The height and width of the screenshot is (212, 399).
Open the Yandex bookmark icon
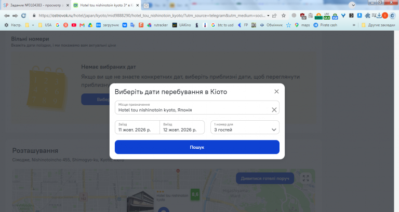pyautogui.click(x=65, y=25)
